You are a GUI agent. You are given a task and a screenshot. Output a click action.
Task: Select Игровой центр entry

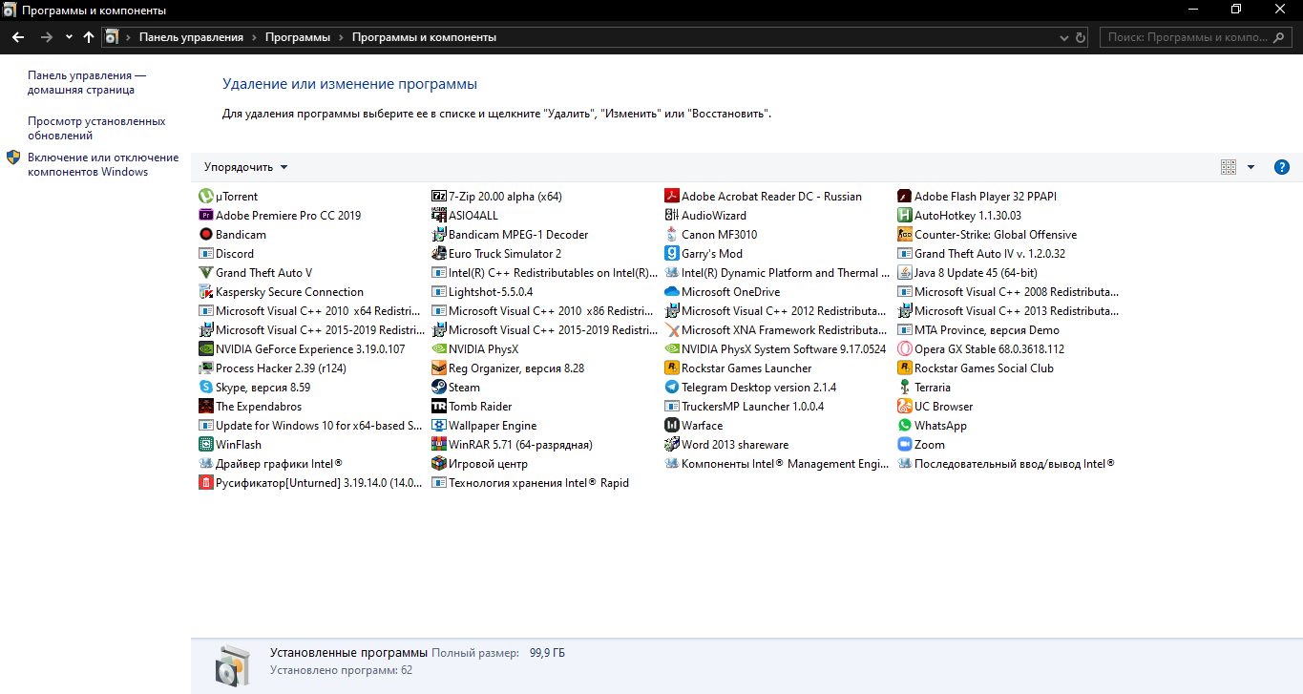[x=479, y=464]
